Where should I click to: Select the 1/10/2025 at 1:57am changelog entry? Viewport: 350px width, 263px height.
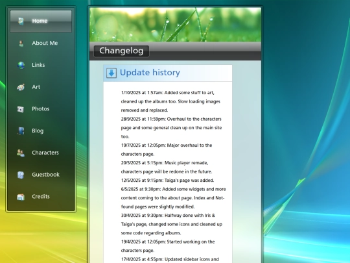click(170, 101)
